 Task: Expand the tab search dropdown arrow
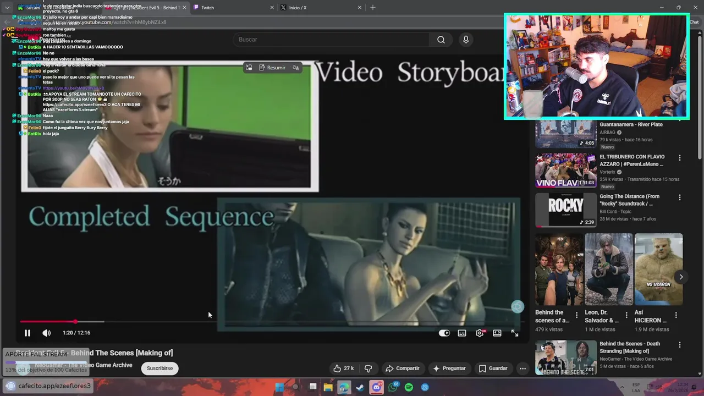coord(7,8)
